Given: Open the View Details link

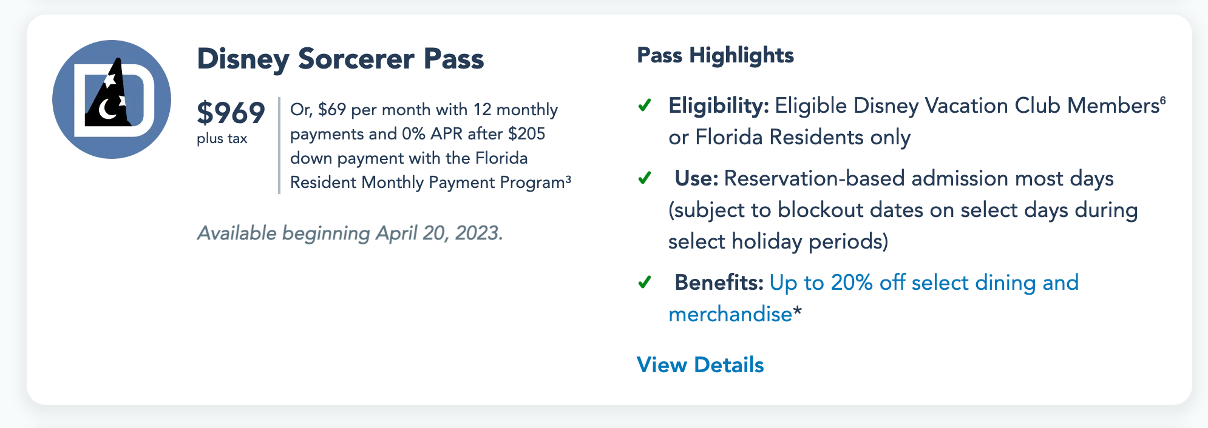Looking at the screenshot, I should 700,365.
